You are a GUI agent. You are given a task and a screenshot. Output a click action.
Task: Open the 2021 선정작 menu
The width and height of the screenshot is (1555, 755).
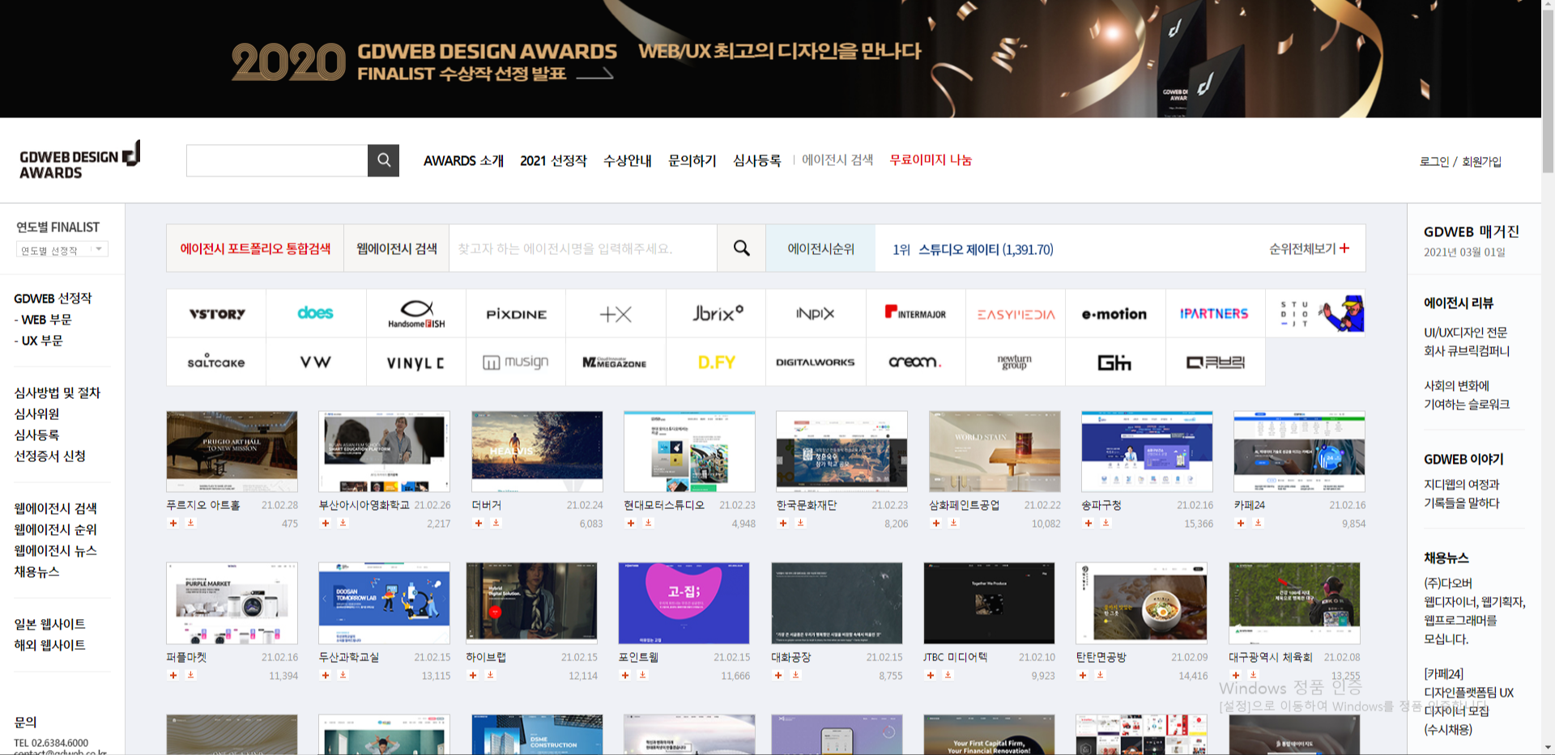(553, 160)
